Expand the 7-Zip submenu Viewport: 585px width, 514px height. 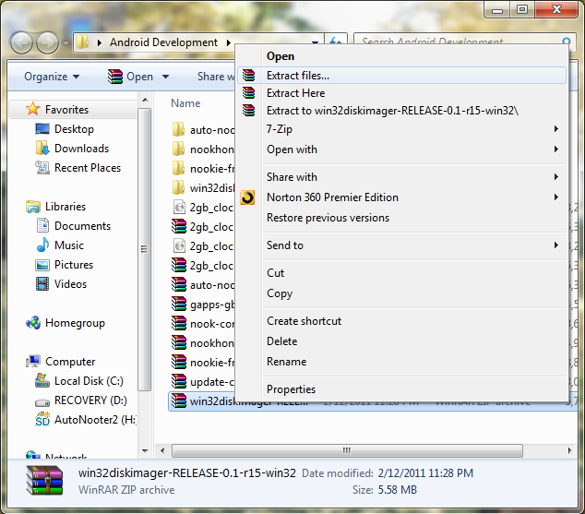point(556,129)
